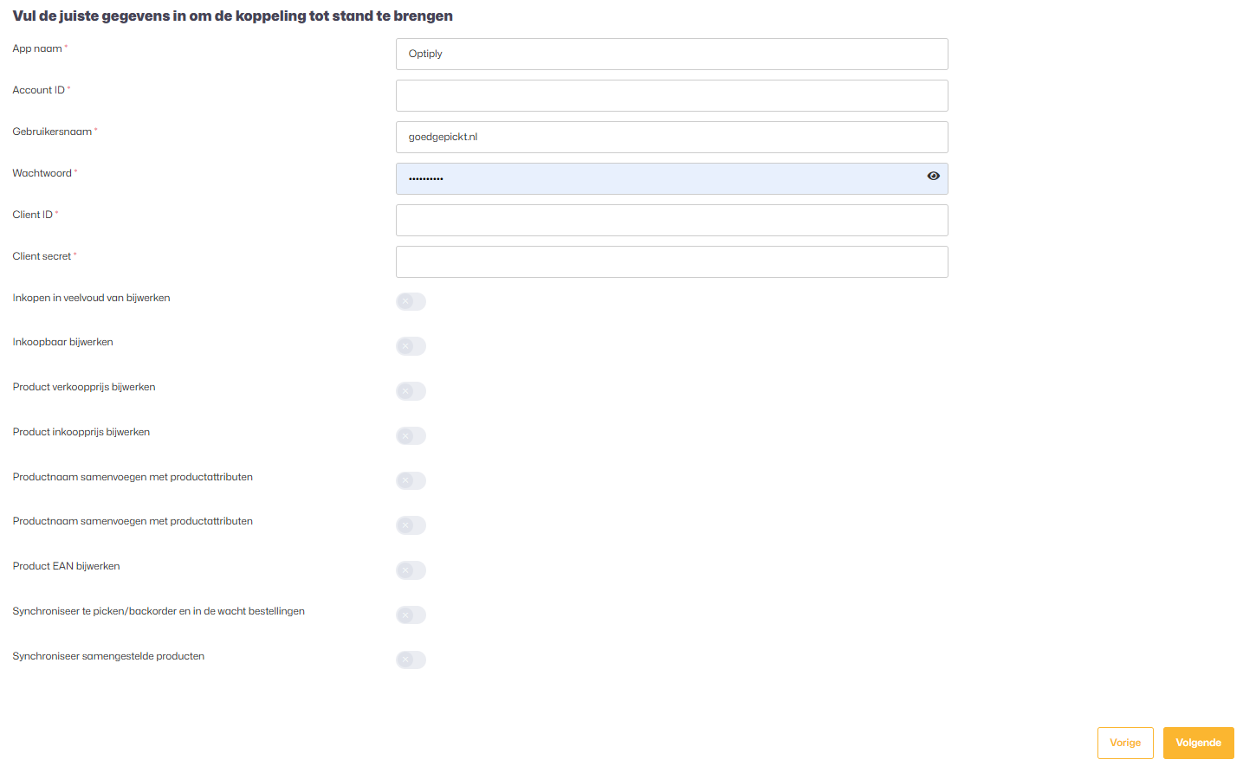This screenshot has height=766, width=1243.
Task: Toggle the second Productnaam samenvoegen met productattributen switch
Action: coord(411,525)
